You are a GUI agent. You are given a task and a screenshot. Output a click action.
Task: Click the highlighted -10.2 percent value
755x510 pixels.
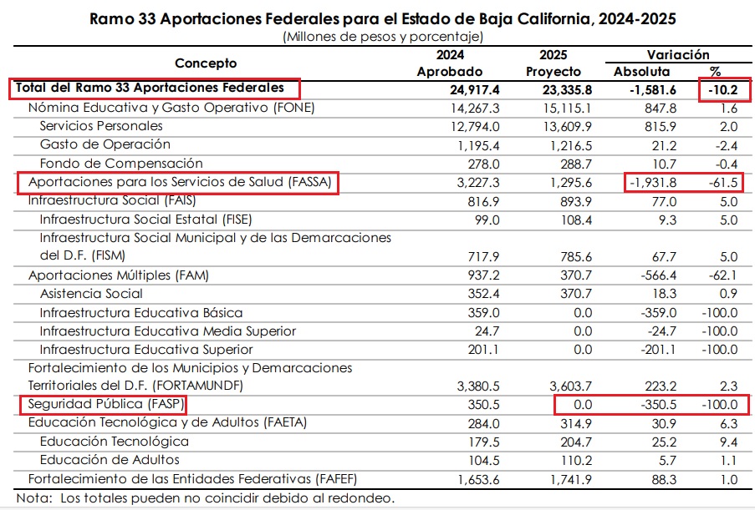(724, 89)
